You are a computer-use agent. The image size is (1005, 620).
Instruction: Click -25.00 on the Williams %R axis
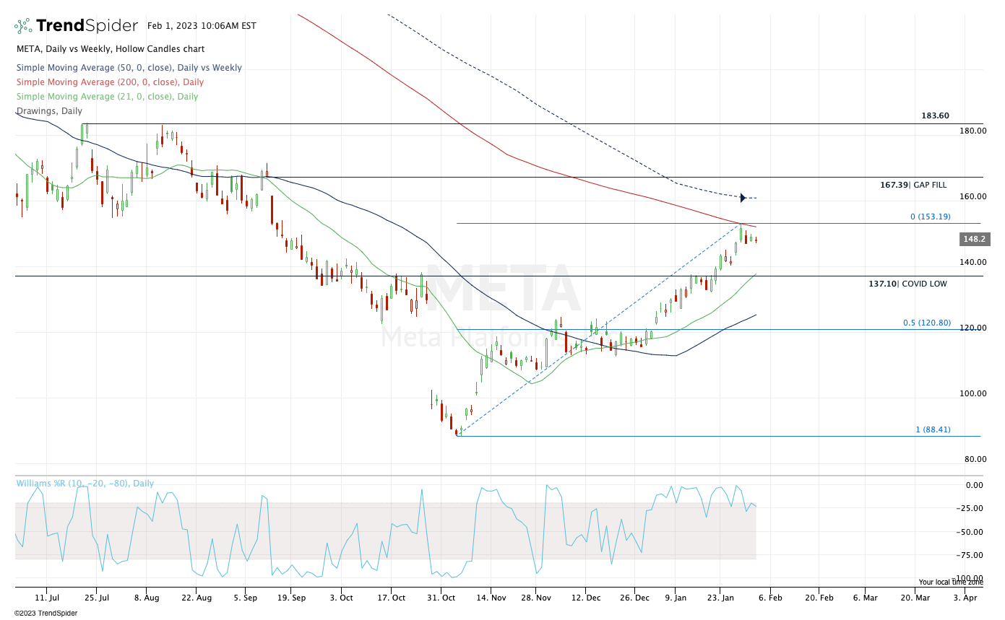click(971, 508)
